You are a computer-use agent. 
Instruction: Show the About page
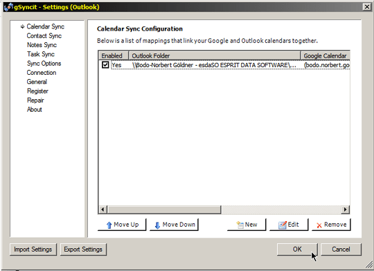click(x=35, y=110)
